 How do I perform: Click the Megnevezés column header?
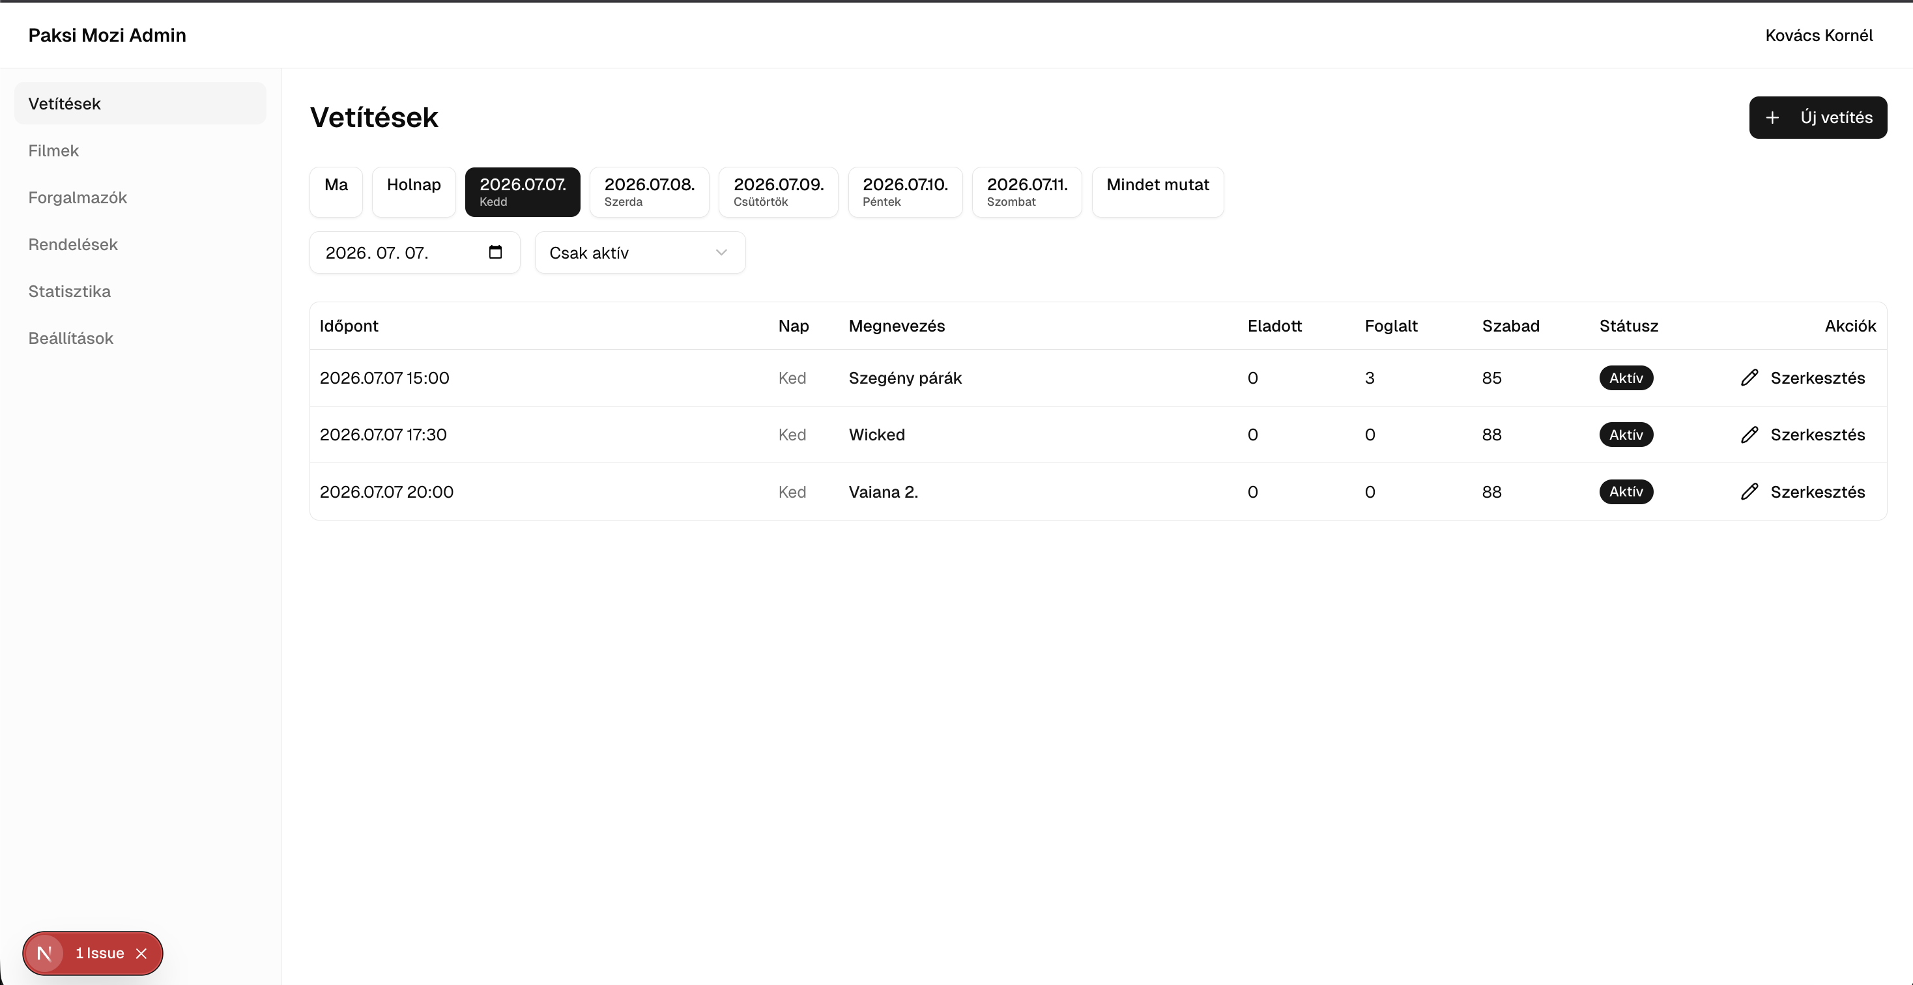click(897, 326)
